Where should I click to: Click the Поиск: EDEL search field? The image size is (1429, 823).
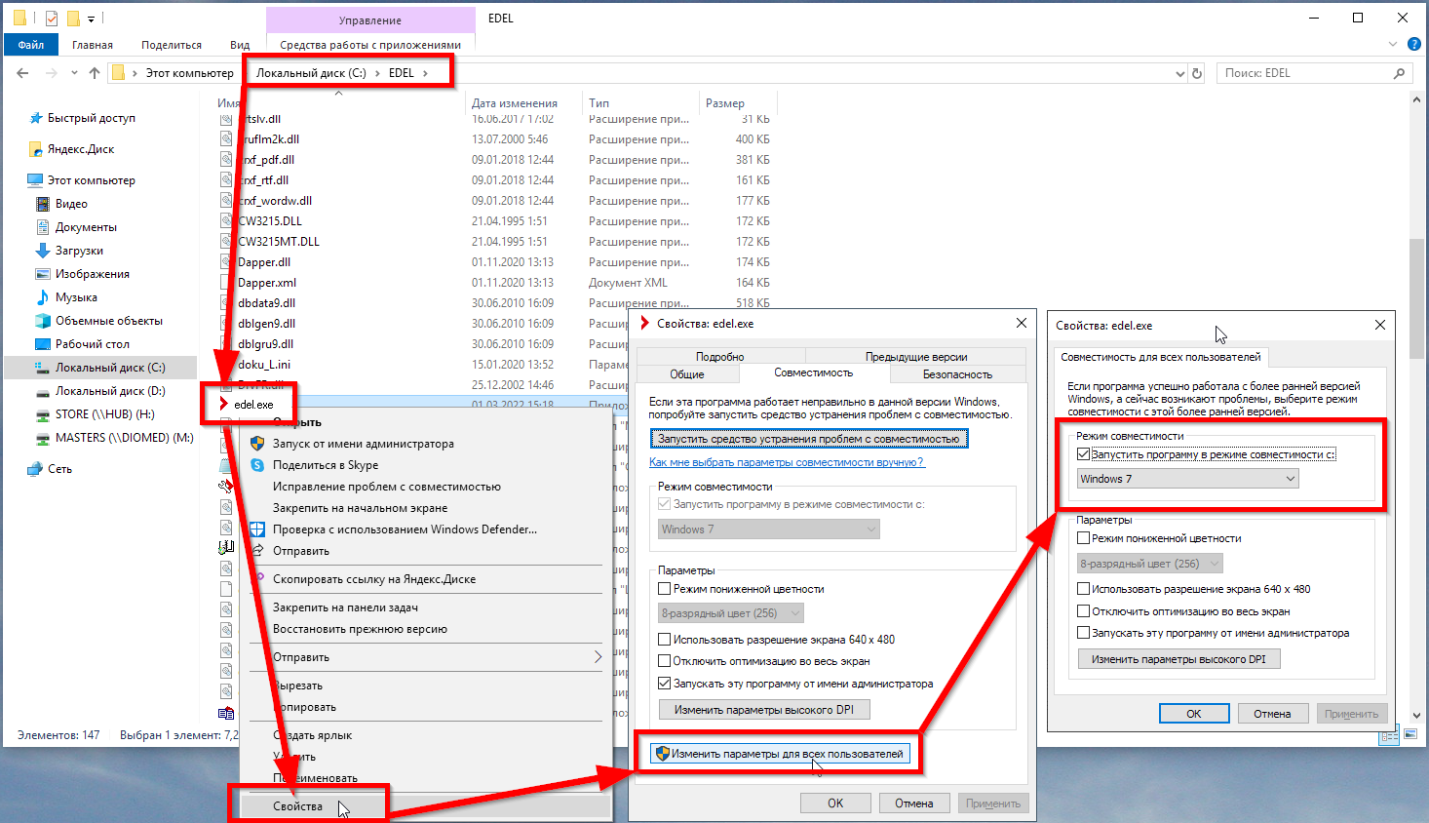click(x=1304, y=73)
